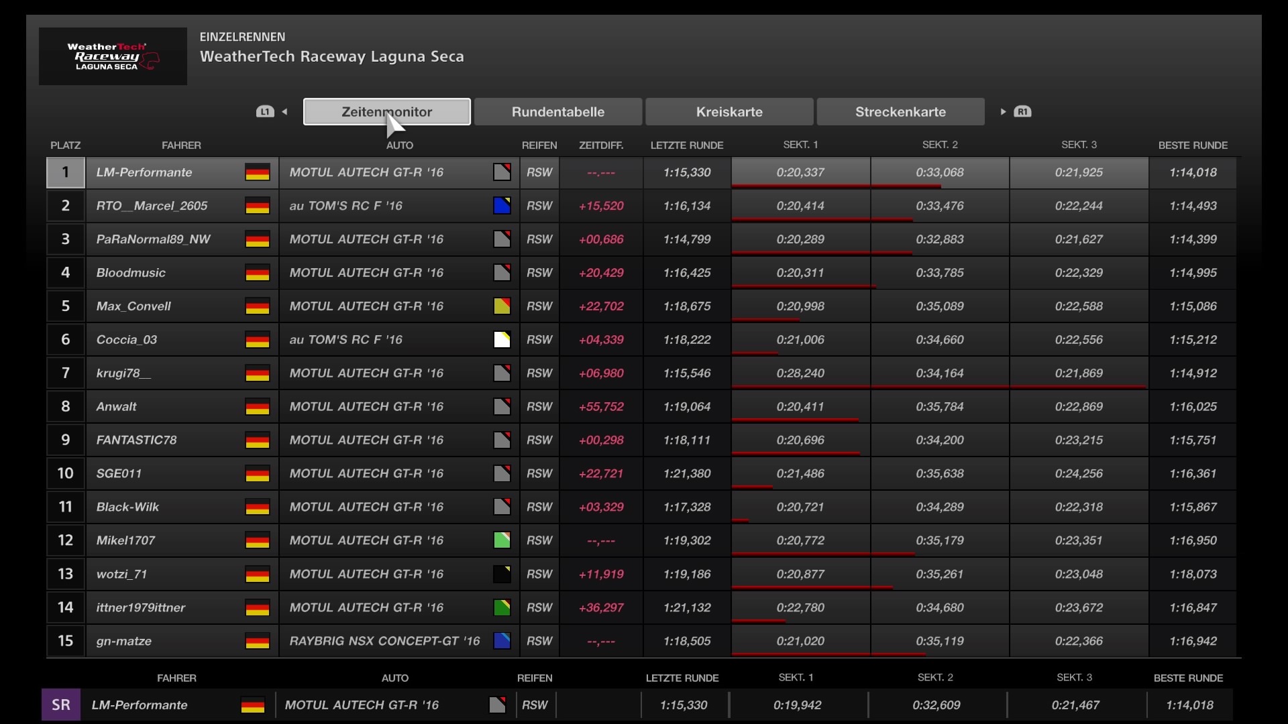
Task: Select driver row PaRaNormal89_NW
Action: tap(153, 239)
